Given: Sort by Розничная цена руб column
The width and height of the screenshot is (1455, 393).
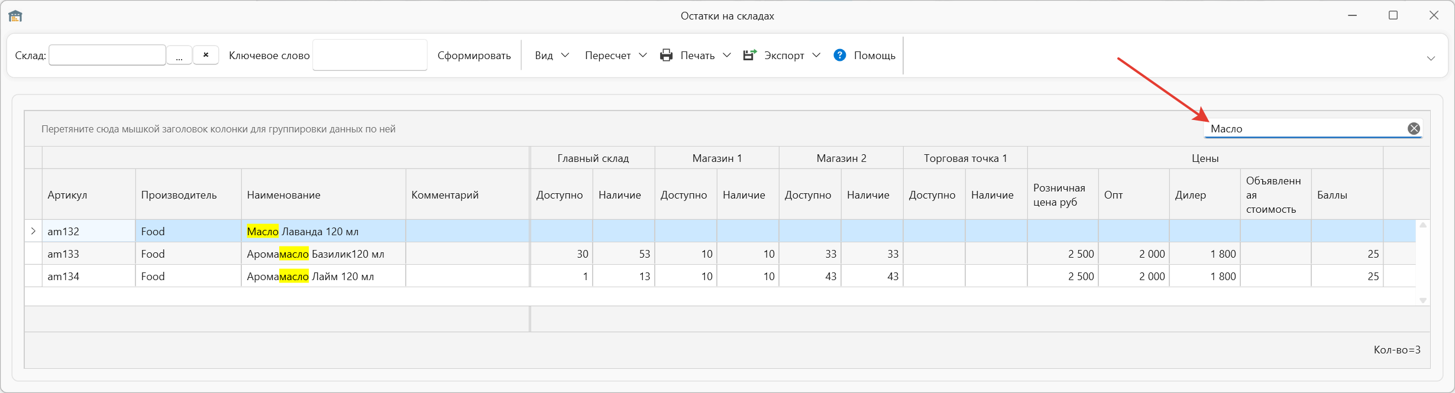Looking at the screenshot, I should tap(1063, 194).
